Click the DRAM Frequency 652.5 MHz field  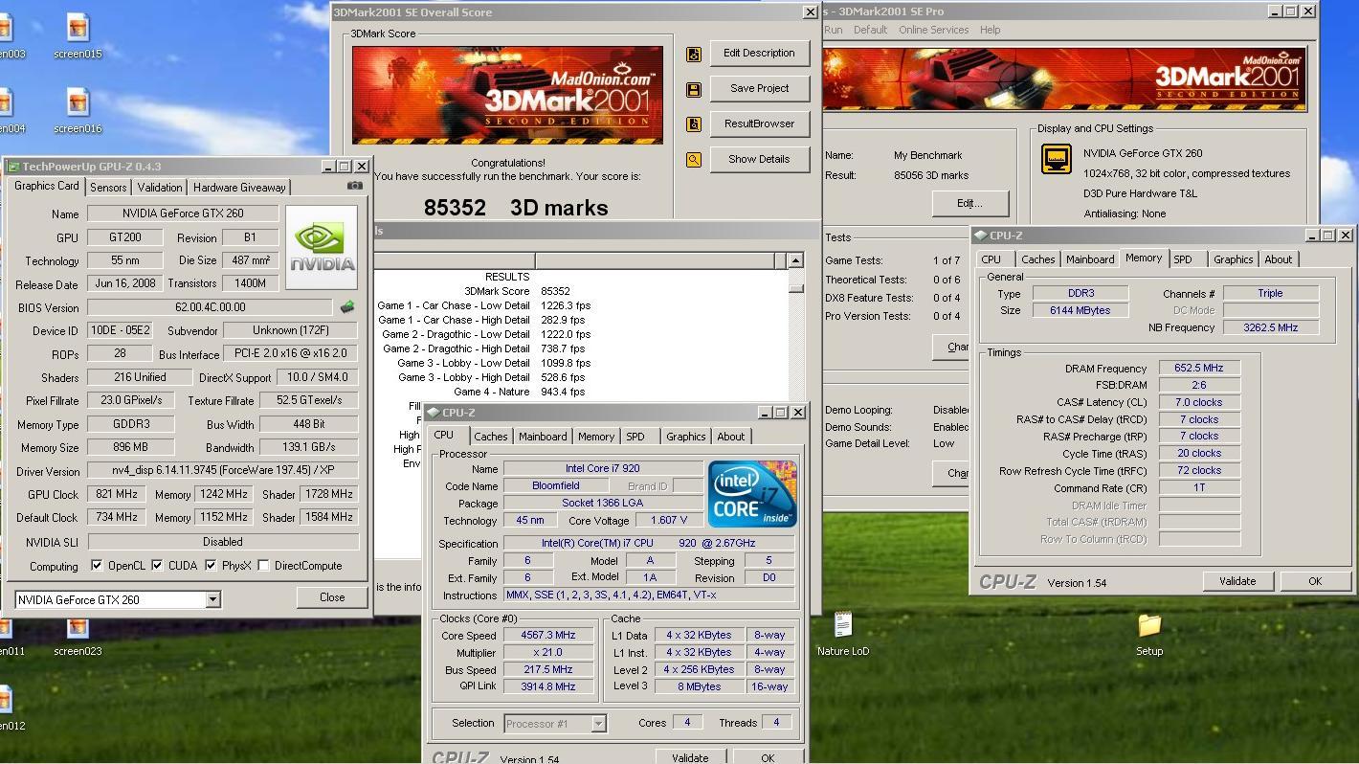[x=1199, y=369]
